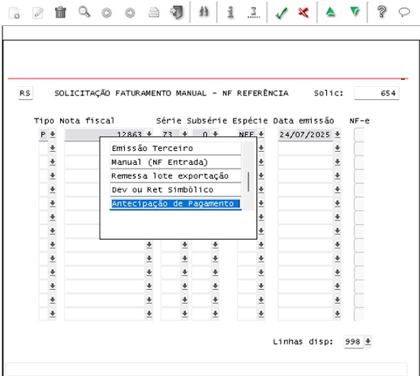Click the green down arrow icon
The image size is (420, 376).
355,11
